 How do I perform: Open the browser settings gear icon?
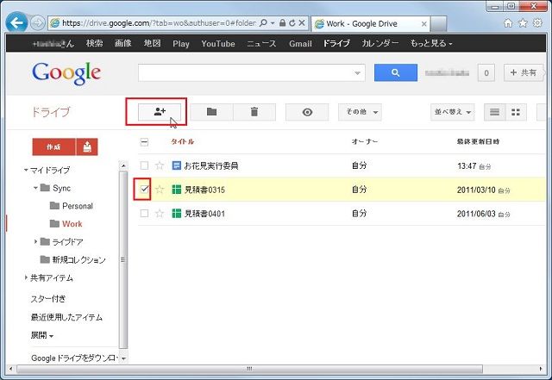[537, 23]
